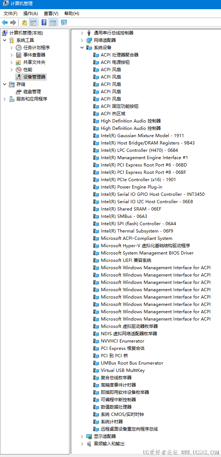
Task: Select Intel(R) PCIe Controller (x16) - 1901
Action: (x=138, y=180)
